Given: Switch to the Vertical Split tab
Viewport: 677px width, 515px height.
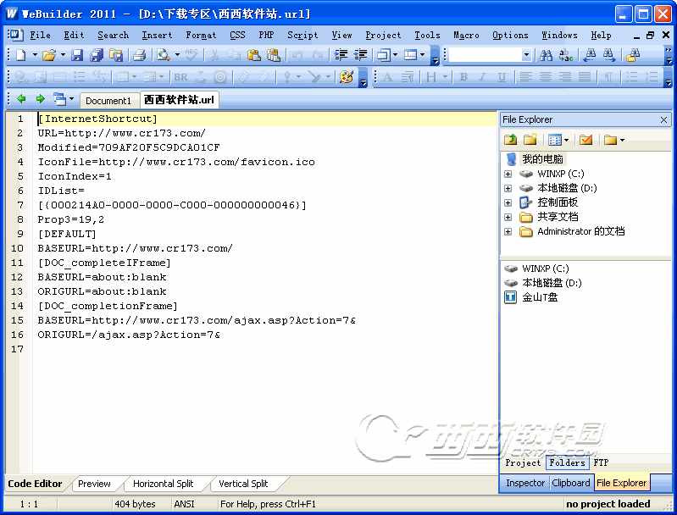Looking at the screenshot, I should tap(243, 484).
